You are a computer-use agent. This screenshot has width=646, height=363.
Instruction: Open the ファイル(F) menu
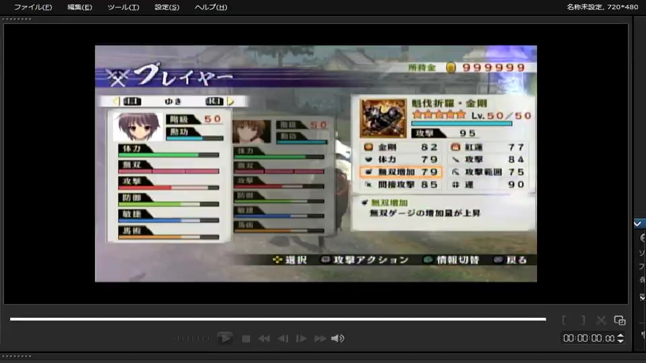pos(33,7)
